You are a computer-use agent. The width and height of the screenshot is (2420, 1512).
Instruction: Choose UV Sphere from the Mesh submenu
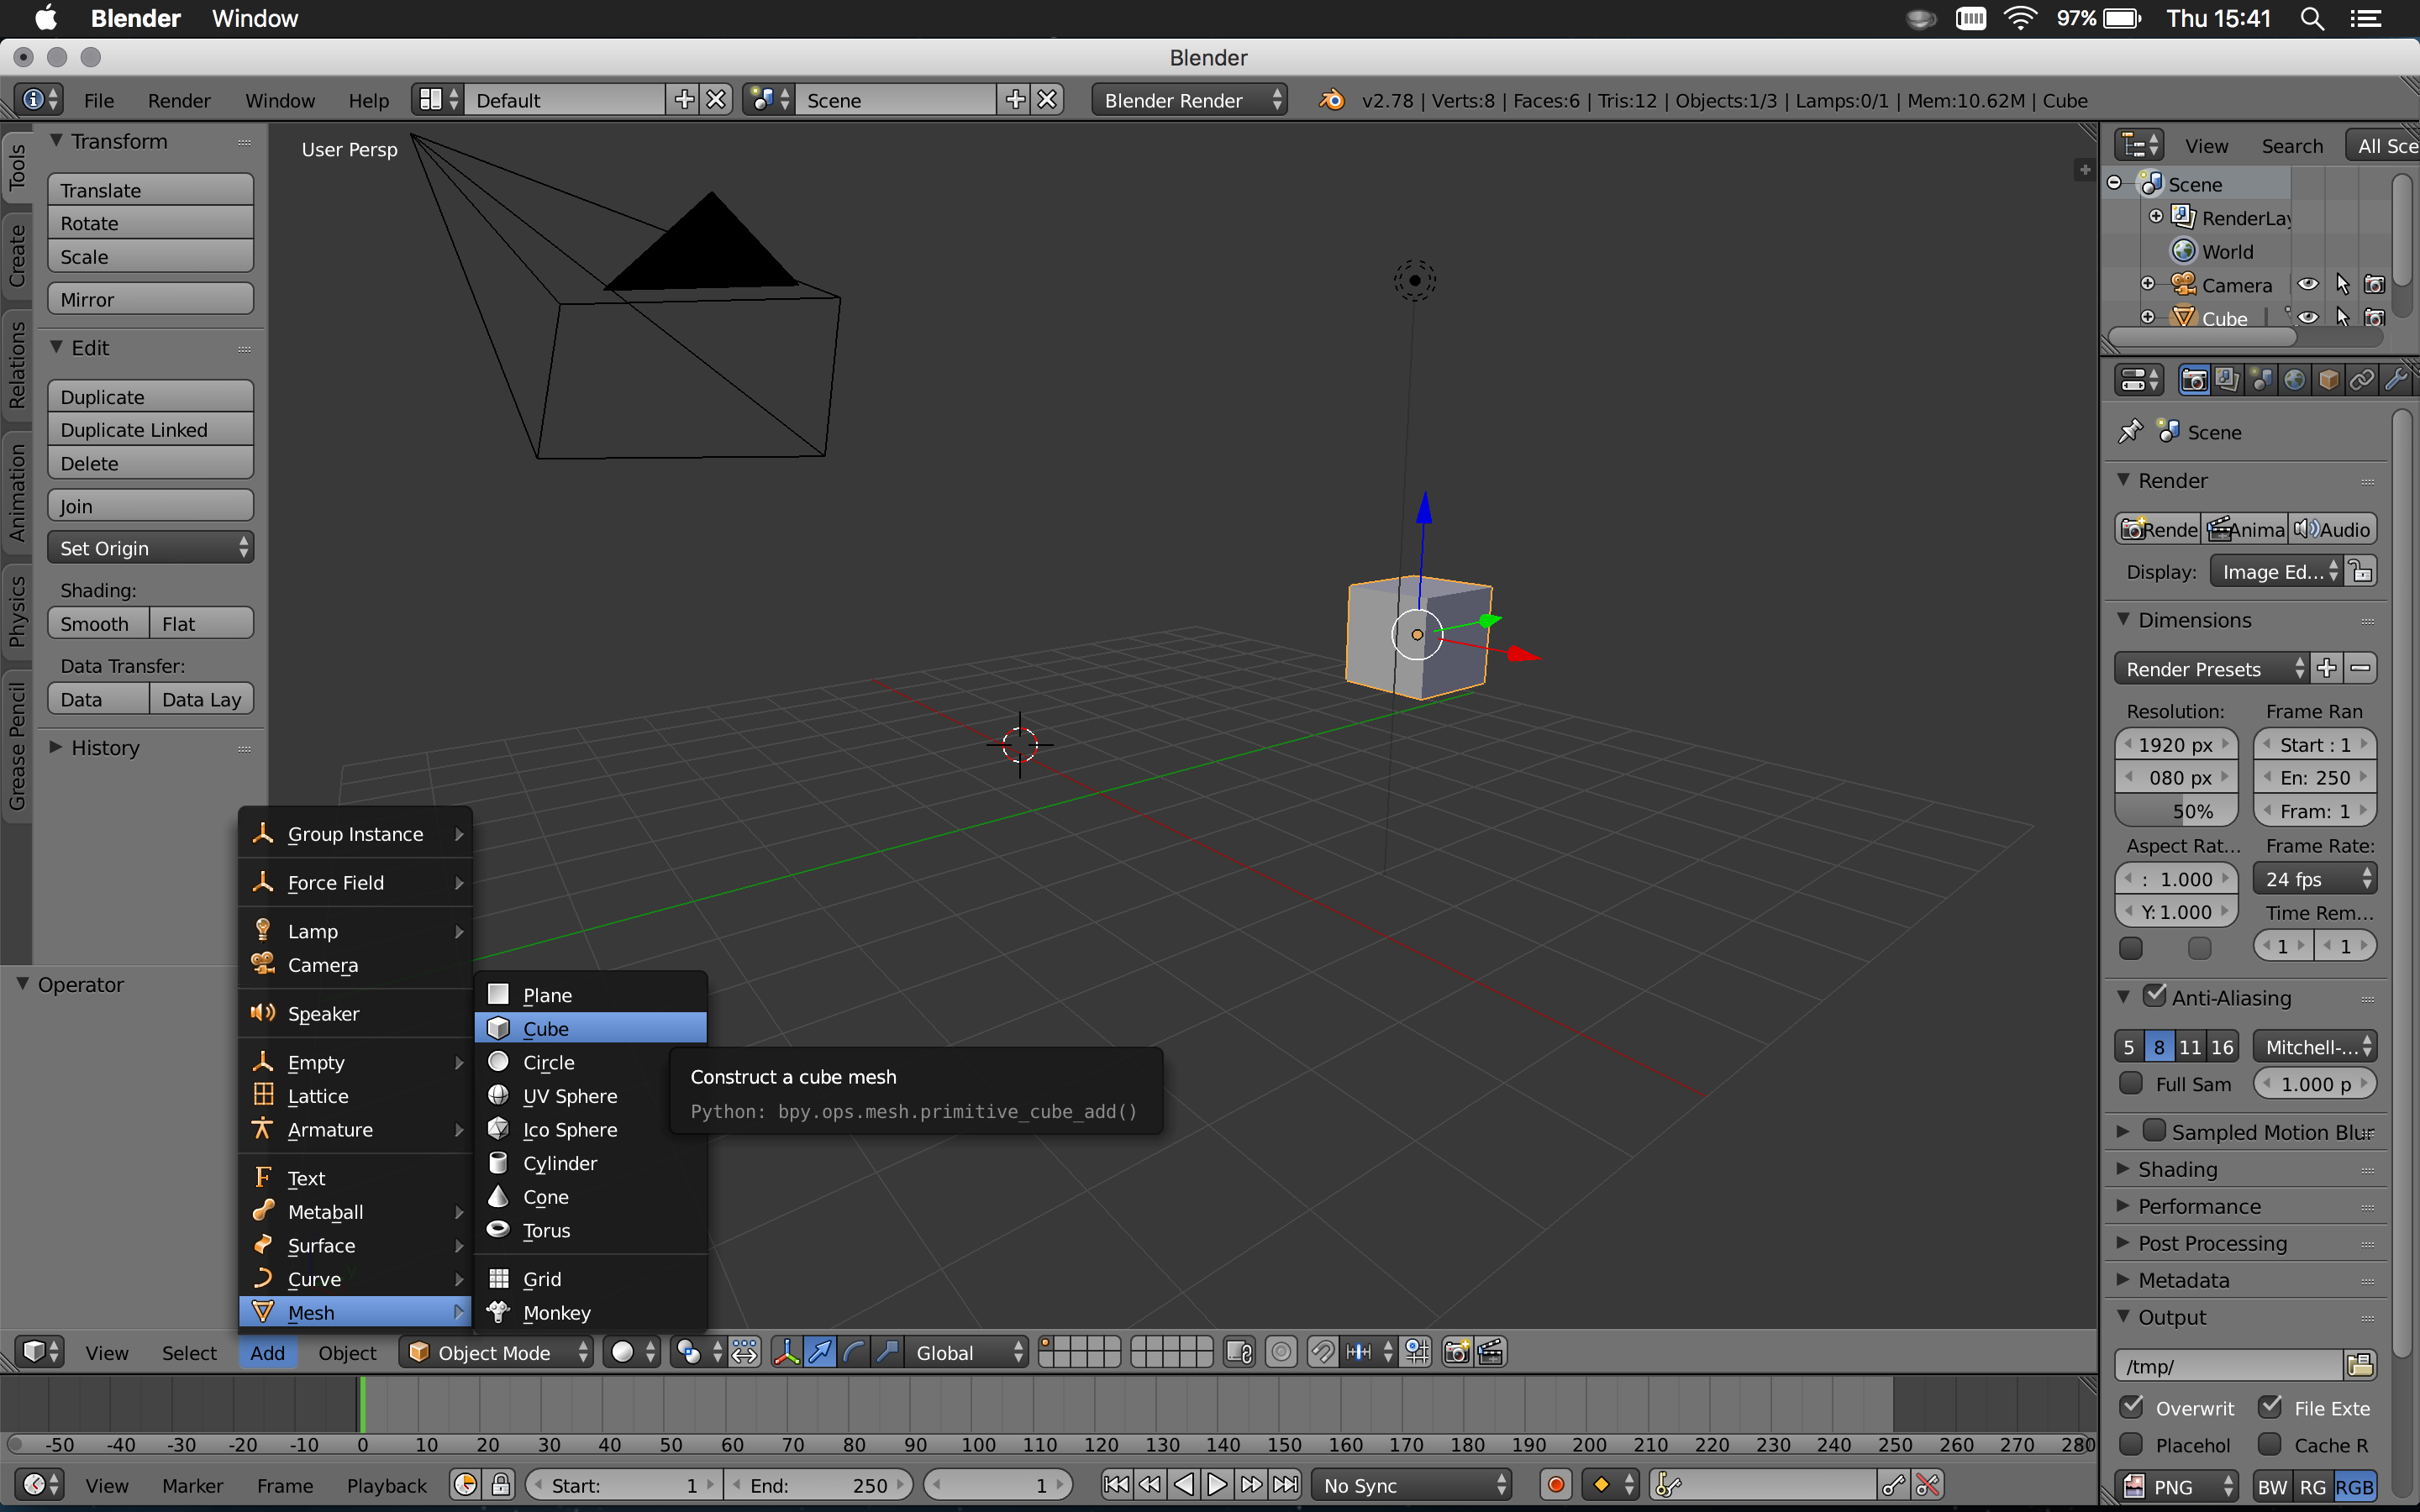click(569, 1096)
